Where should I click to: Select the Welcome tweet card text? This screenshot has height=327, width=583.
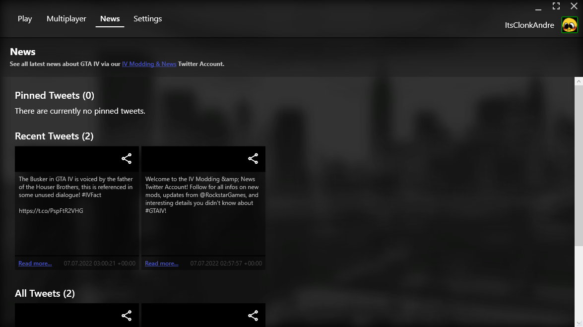pyautogui.click(x=202, y=195)
